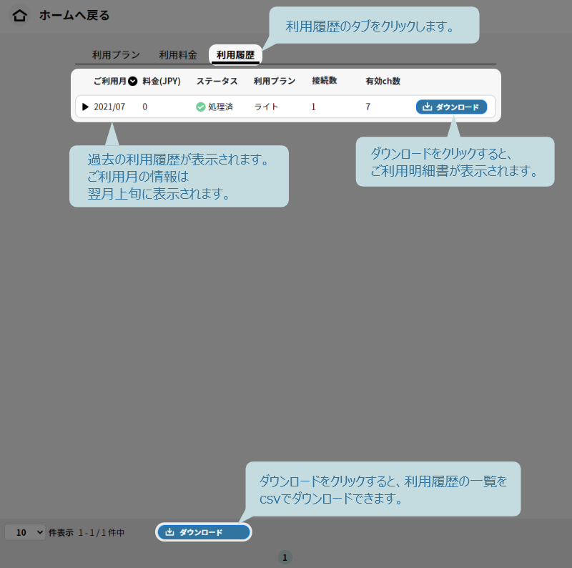Click the 処理済 status text

coord(220,107)
